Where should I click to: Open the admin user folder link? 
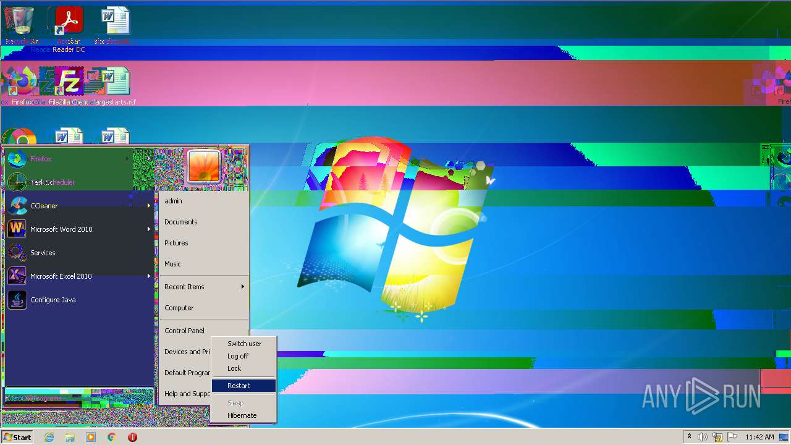point(203,201)
